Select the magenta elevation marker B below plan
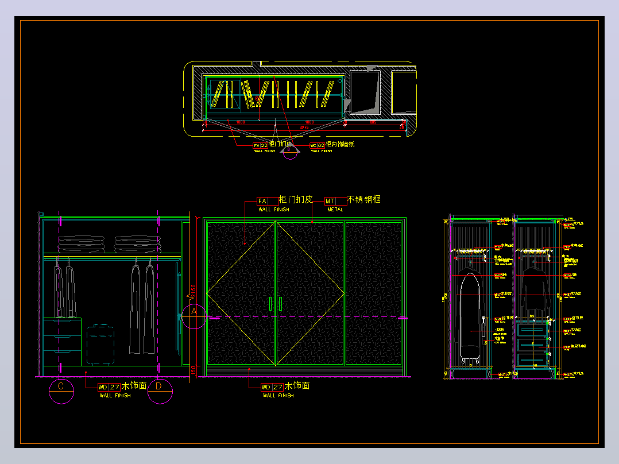Screen dimensions: 619x464 (290, 152)
